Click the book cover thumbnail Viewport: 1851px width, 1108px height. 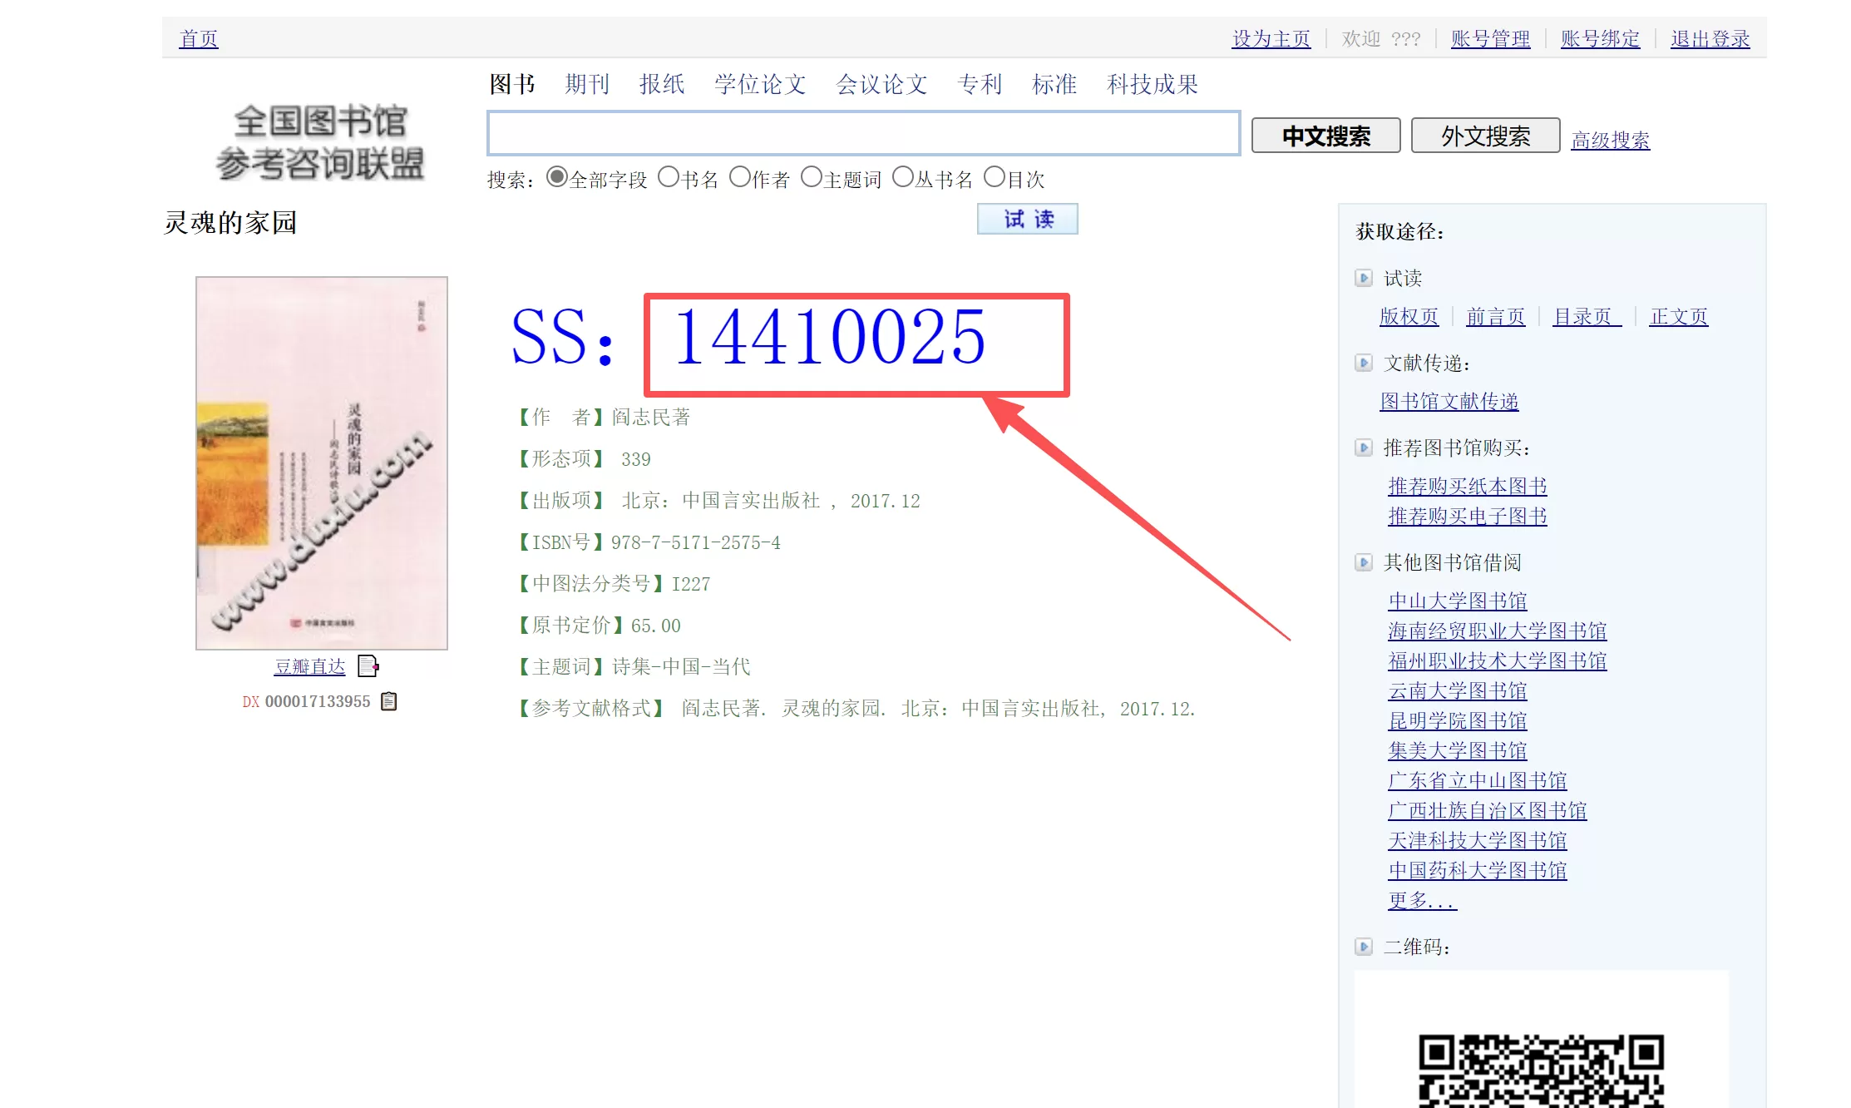click(322, 462)
